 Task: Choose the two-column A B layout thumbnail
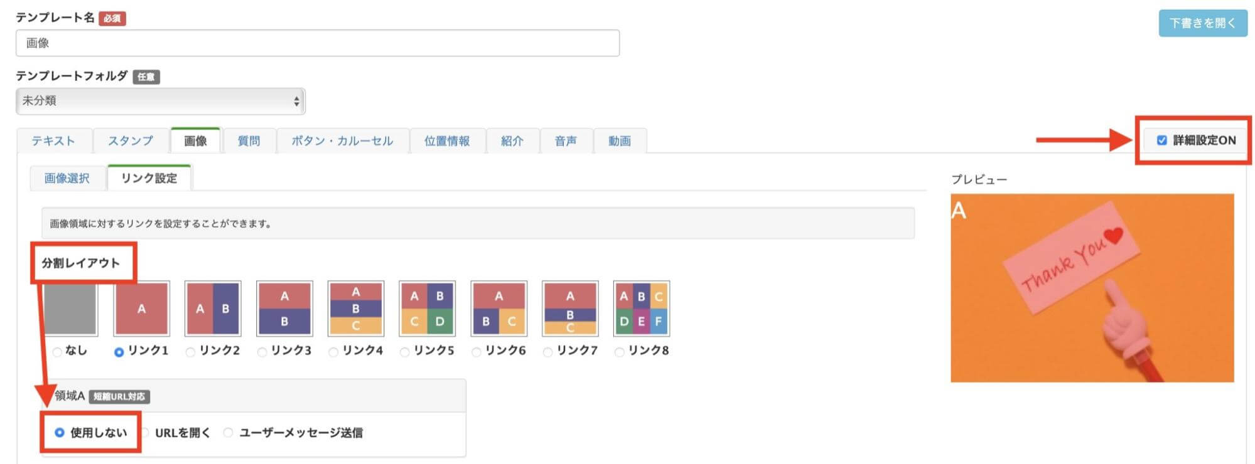pyautogui.click(x=213, y=308)
